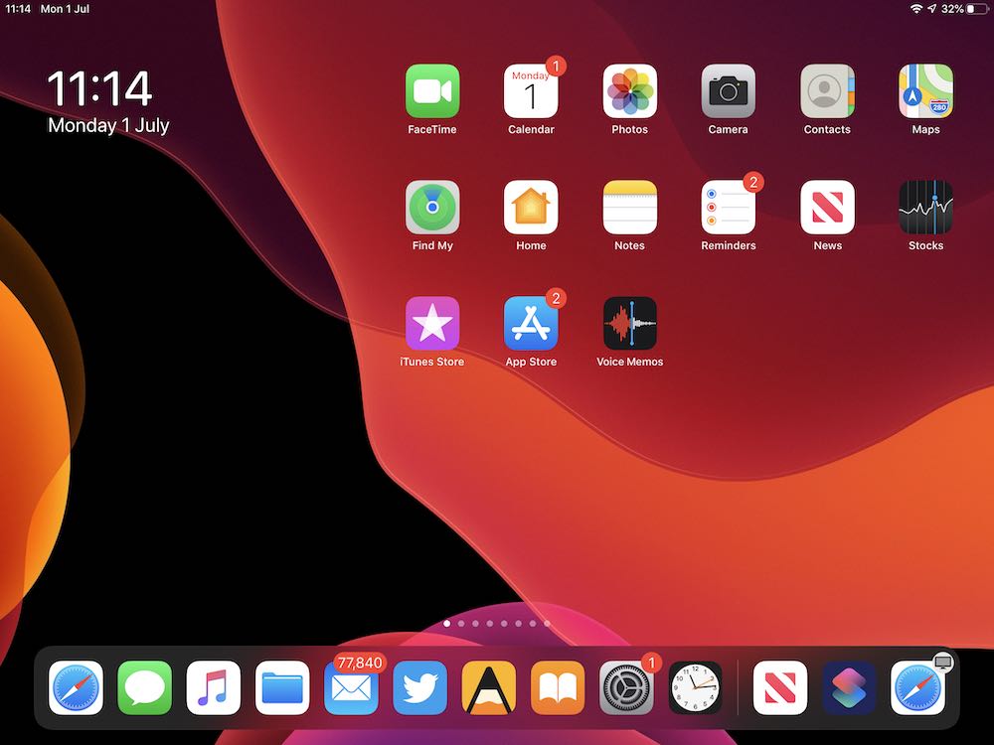This screenshot has height=745, width=994.
Task: Open recent News app in dock's right section
Action: pyautogui.click(x=780, y=688)
